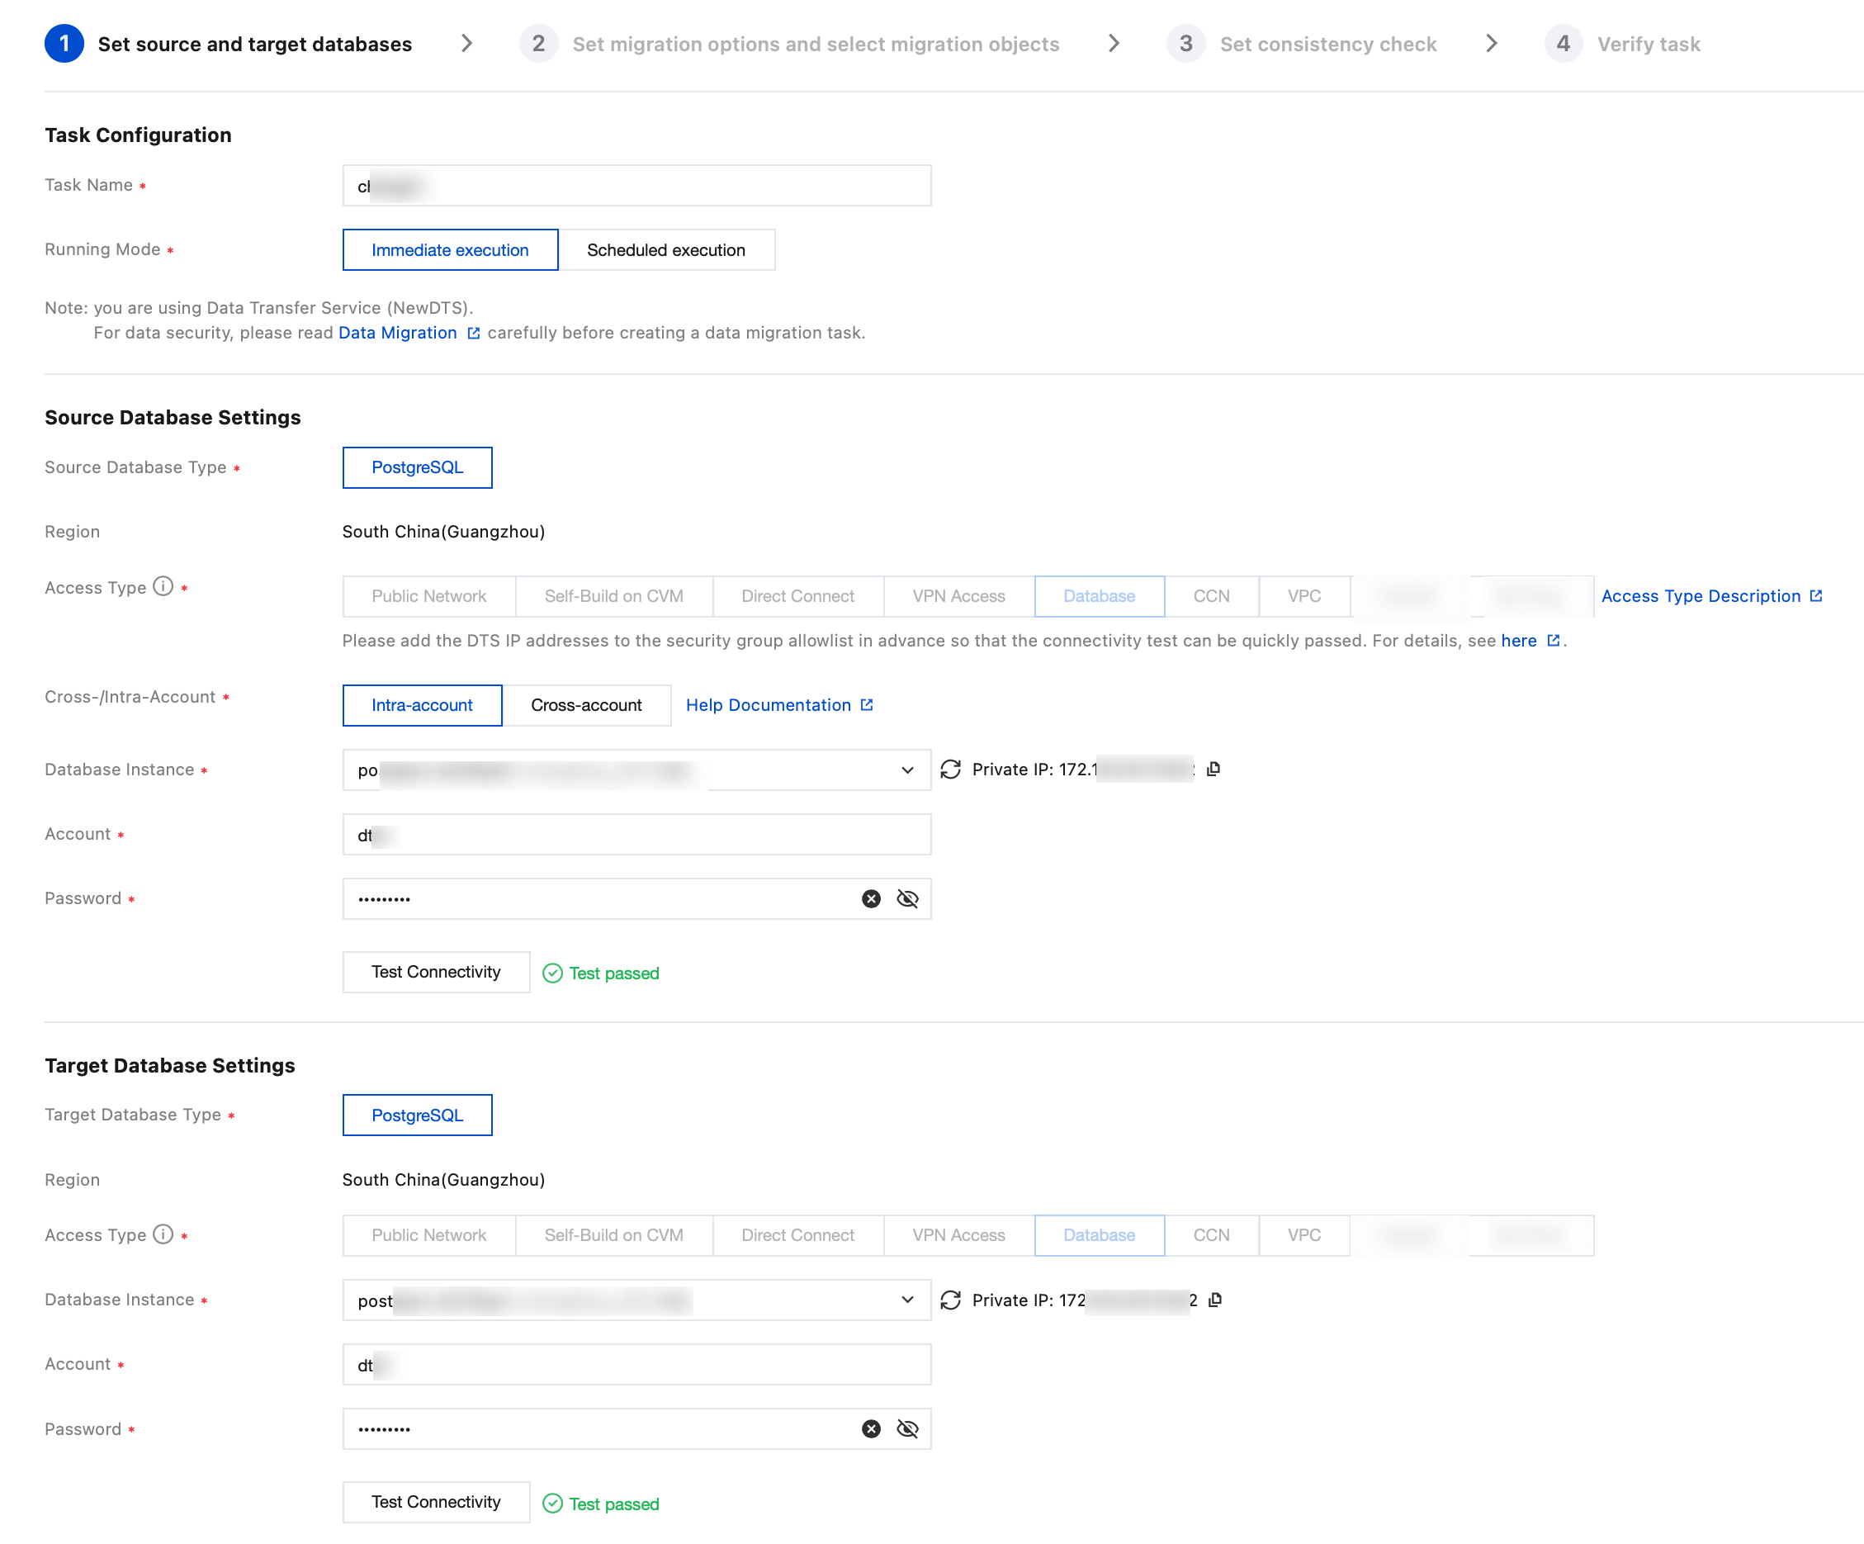Expand the source Database Instance dropdown
Screen dimensions: 1864x1544
907,770
